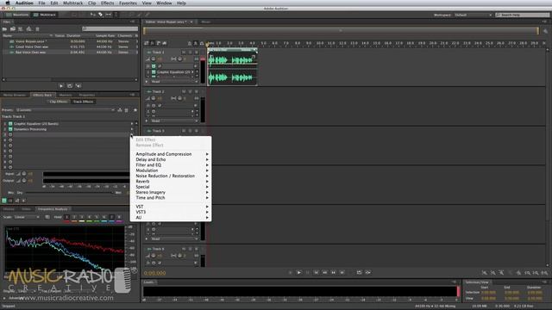Mute Track 1
Viewport: 552px width, 310px height.
184,52
